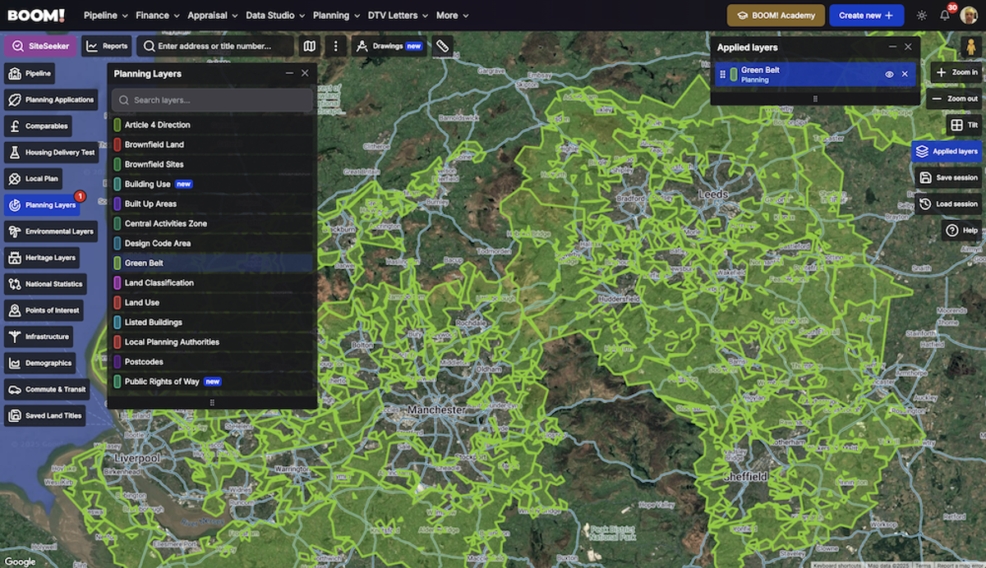Select Local Planning Authorities layer row
Image resolution: width=986 pixels, height=568 pixels.
(212, 341)
